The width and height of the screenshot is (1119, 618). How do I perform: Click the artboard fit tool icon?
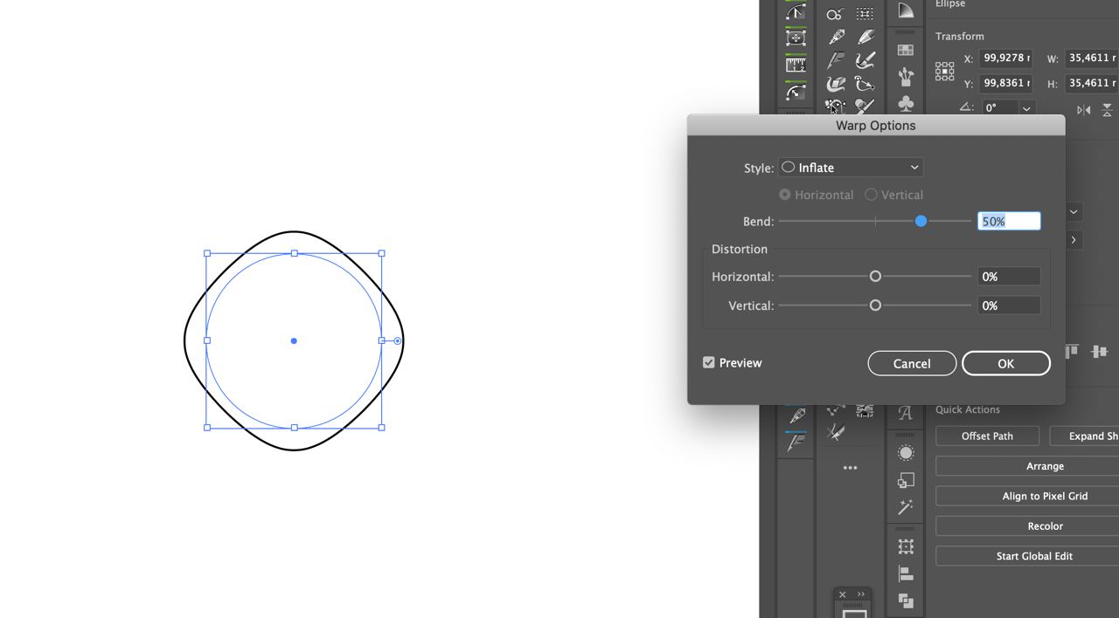(796, 38)
